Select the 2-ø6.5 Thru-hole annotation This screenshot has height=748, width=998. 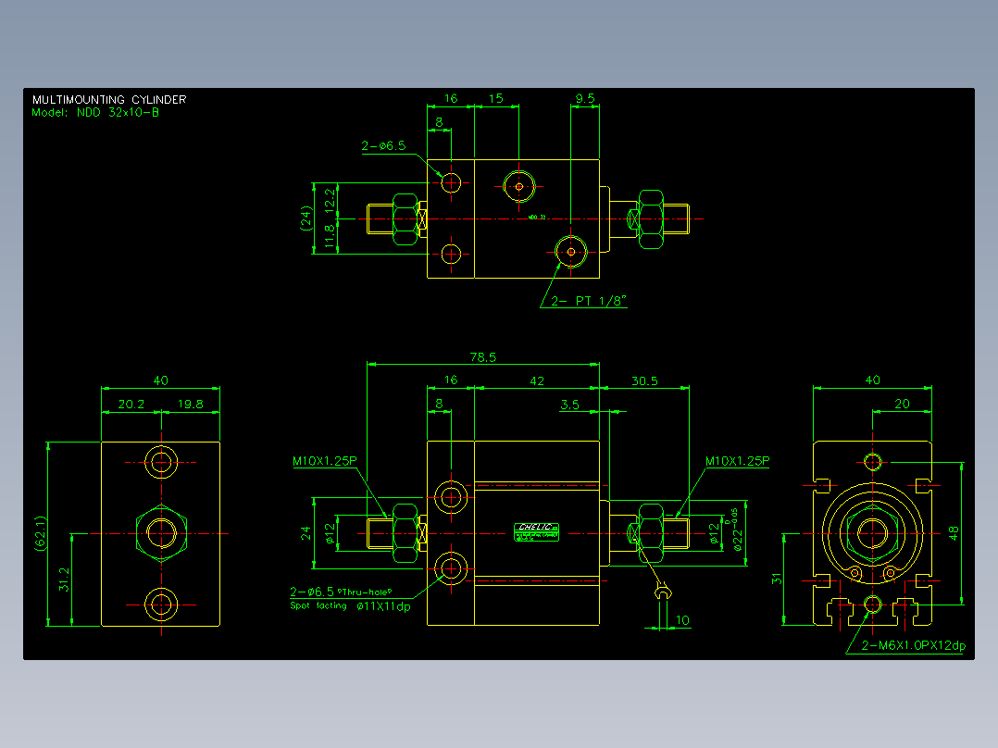tap(341, 592)
